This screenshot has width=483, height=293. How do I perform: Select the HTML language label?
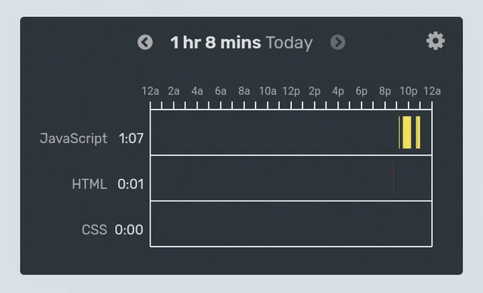pos(89,184)
